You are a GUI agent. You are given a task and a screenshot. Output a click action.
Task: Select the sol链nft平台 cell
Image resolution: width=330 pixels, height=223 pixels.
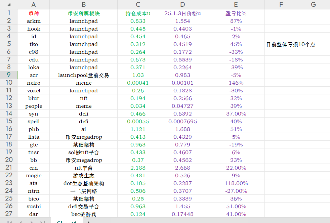click(84, 152)
